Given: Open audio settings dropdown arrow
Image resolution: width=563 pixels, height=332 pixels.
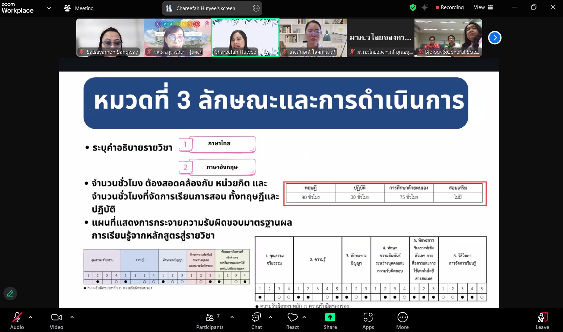Looking at the screenshot, I should click(31, 317).
